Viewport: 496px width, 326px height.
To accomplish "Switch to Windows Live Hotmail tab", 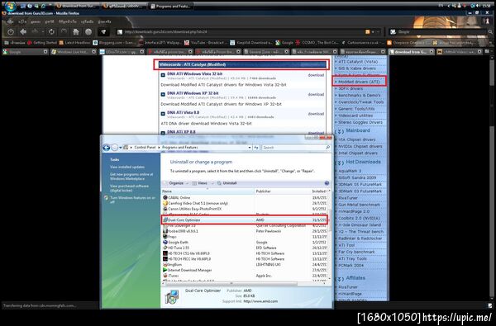I will [x=73, y=52].
